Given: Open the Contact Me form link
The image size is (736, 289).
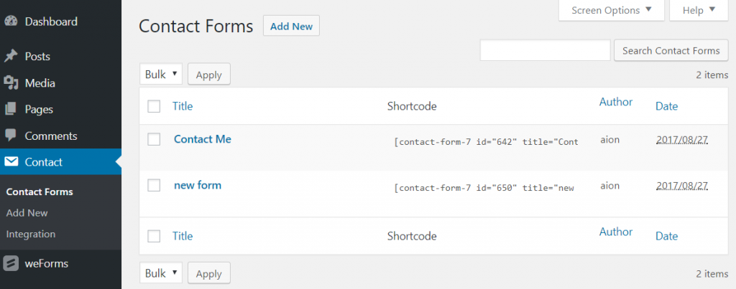Looking at the screenshot, I should 203,139.
